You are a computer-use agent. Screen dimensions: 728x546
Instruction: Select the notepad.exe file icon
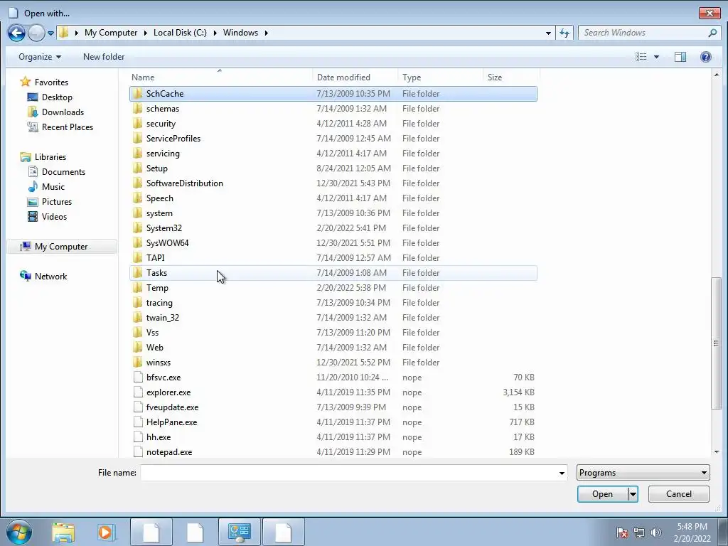click(137, 451)
